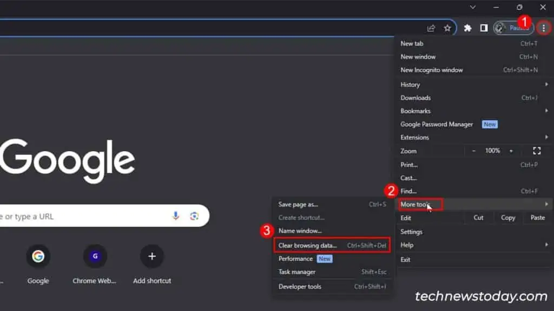
Task: Click the share page icon
Action: (x=431, y=28)
